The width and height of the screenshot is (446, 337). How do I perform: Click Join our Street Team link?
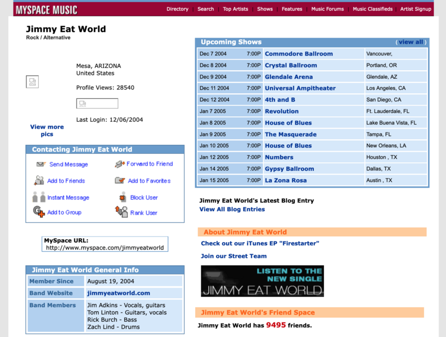pos(233,256)
